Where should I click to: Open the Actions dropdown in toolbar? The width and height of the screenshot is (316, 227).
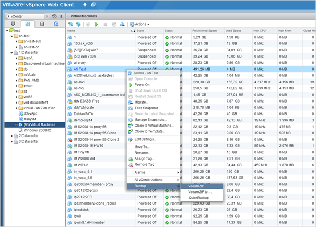pyautogui.click(x=139, y=24)
